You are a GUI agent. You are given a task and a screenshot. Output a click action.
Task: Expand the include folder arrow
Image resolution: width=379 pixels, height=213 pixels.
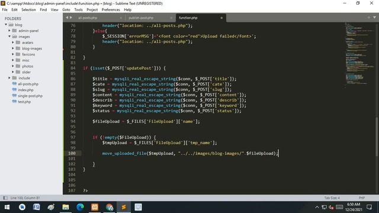point(9,78)
